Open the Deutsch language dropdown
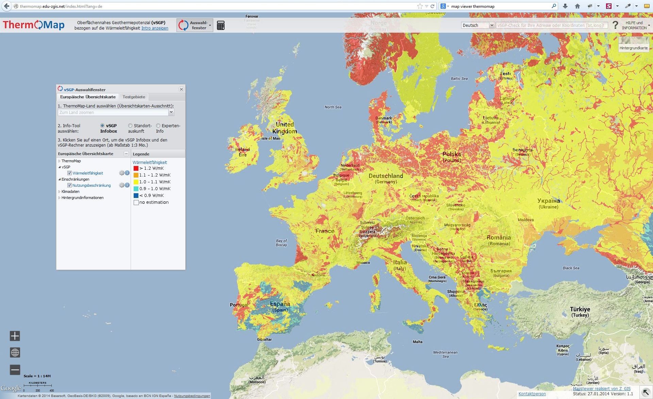This screenshot has width=653, height=399. [478, 25]
